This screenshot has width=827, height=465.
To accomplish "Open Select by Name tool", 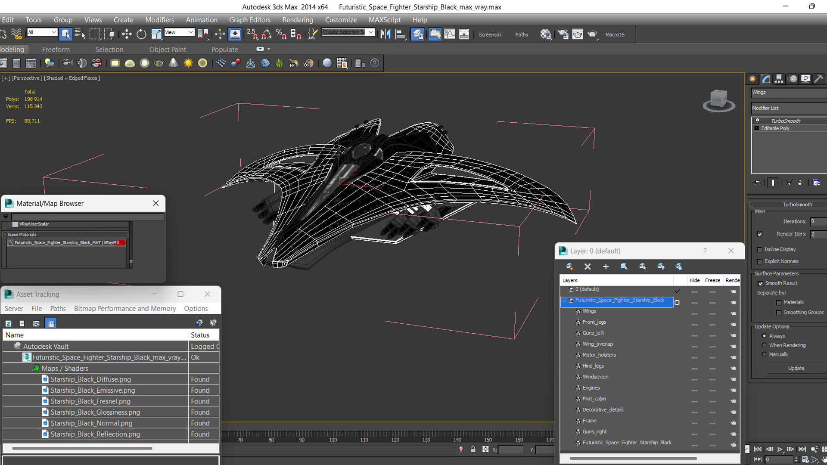I will (80, 34).
